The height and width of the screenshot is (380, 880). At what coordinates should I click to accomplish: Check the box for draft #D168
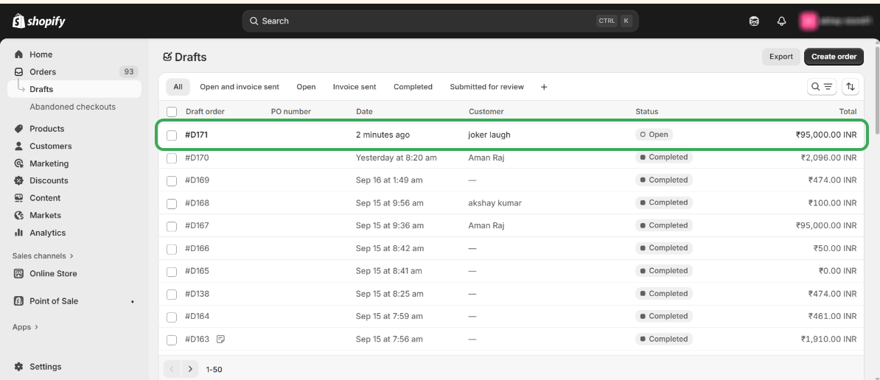[x=172, y=203]
